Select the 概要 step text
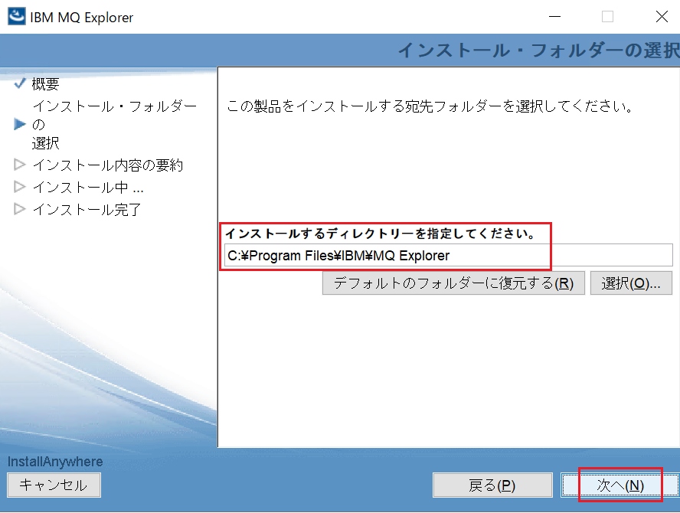The height and width of the screenshot is (513, 680). (x=45, y=83)
